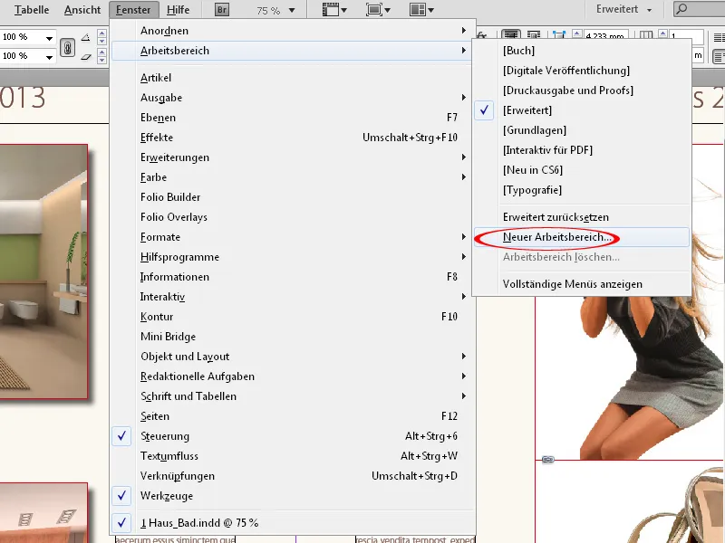This screenshot has height=543, width=725.
Task: Open Adobe Bridge via the Br icon
Action: (222, 10)
